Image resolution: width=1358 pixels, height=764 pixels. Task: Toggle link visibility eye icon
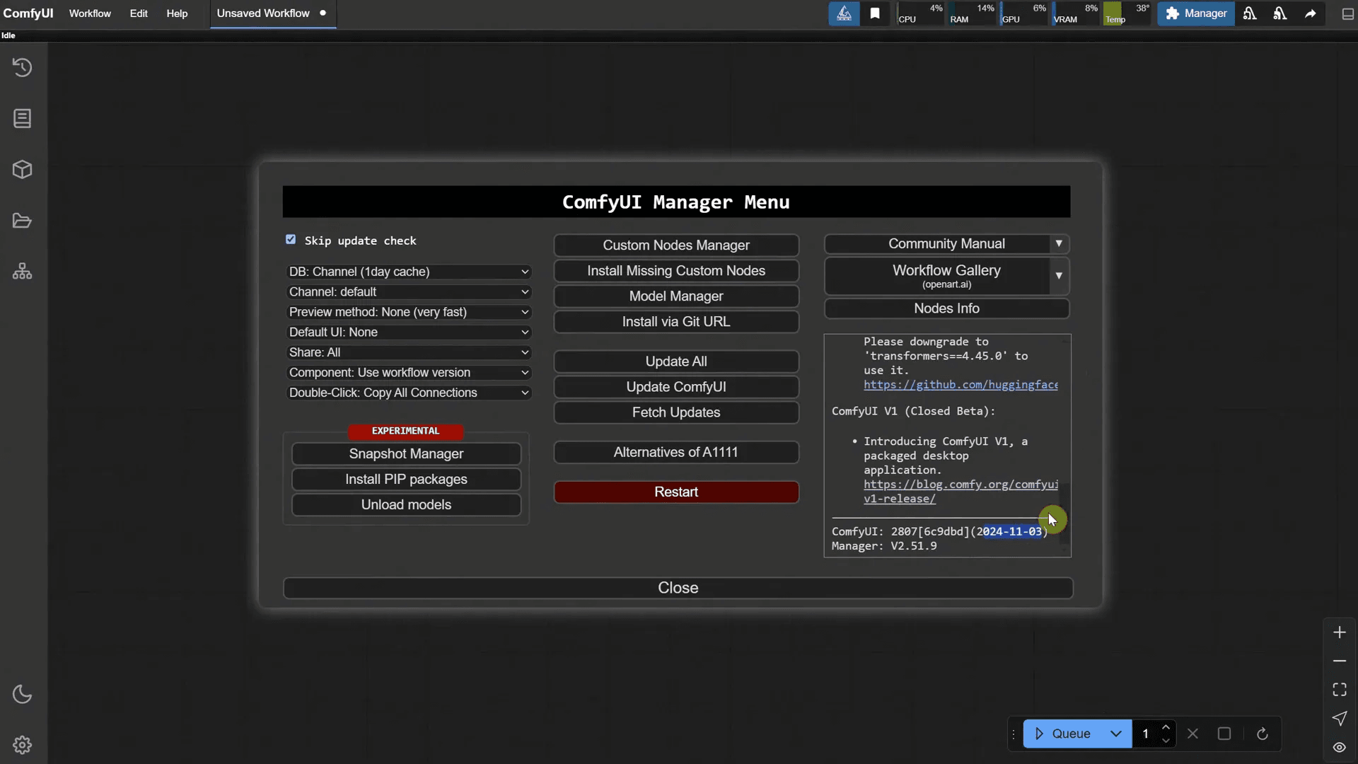[1340, 747]
